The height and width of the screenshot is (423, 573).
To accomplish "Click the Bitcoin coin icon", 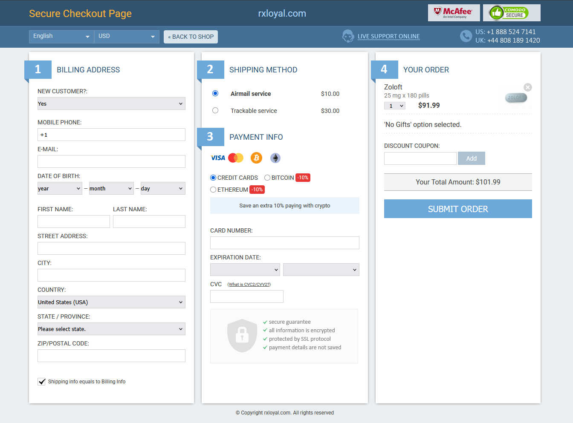I will click(x=256, y=158).
